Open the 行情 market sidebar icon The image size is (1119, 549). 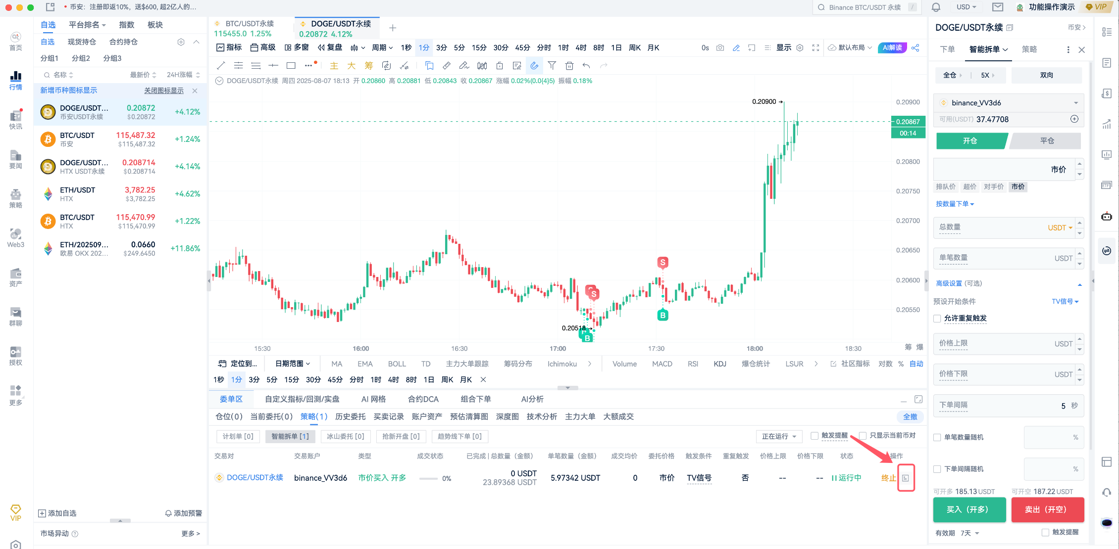pos(16,81)
